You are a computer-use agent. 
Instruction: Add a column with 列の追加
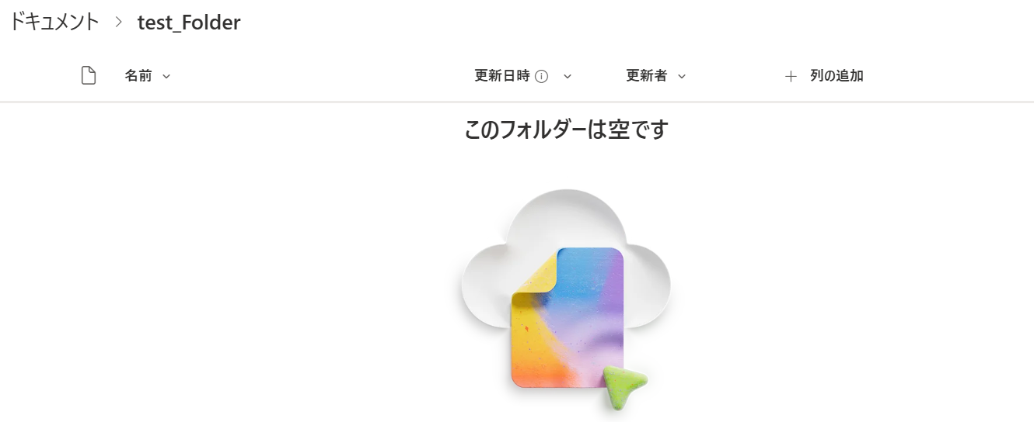(824, 76)
